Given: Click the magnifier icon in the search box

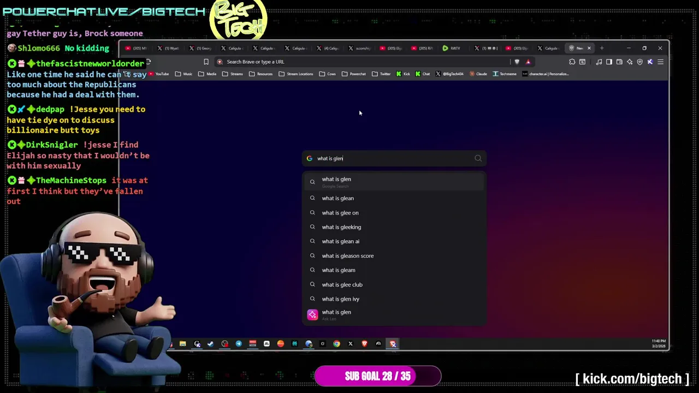Looking at the screenshot, I should point(478,158).
